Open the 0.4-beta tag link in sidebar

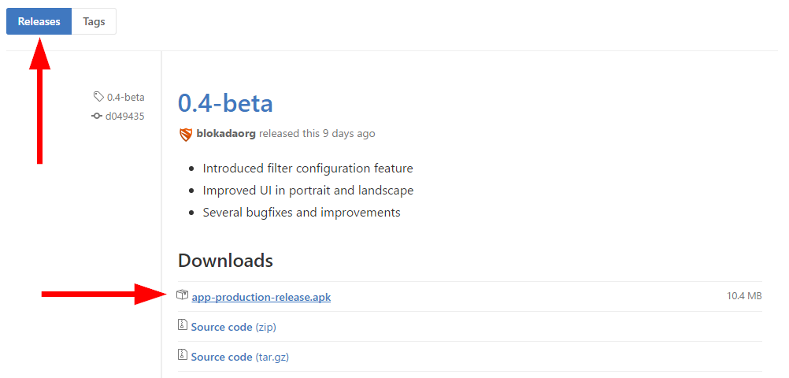pyautogui.click(x=126, y=97)
